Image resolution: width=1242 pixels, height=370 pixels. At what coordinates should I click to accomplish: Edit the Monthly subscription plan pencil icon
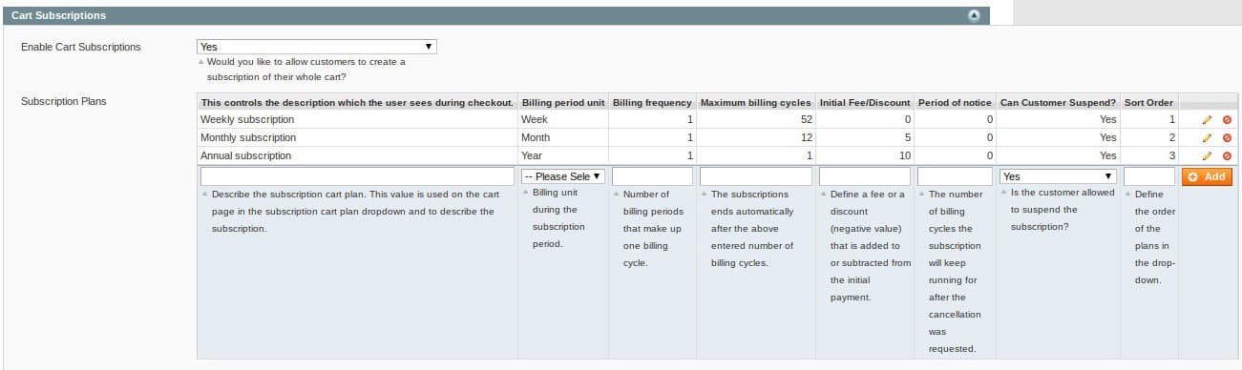point(1207,137)
